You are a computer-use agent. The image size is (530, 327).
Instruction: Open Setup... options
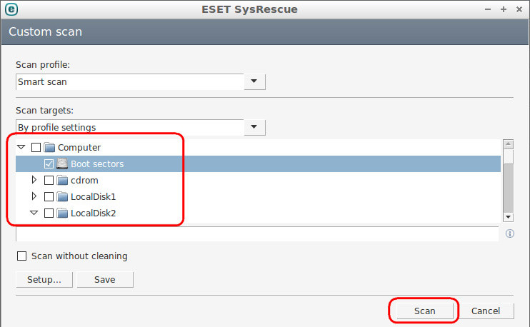pyautogui.click(x=44, y=280)
